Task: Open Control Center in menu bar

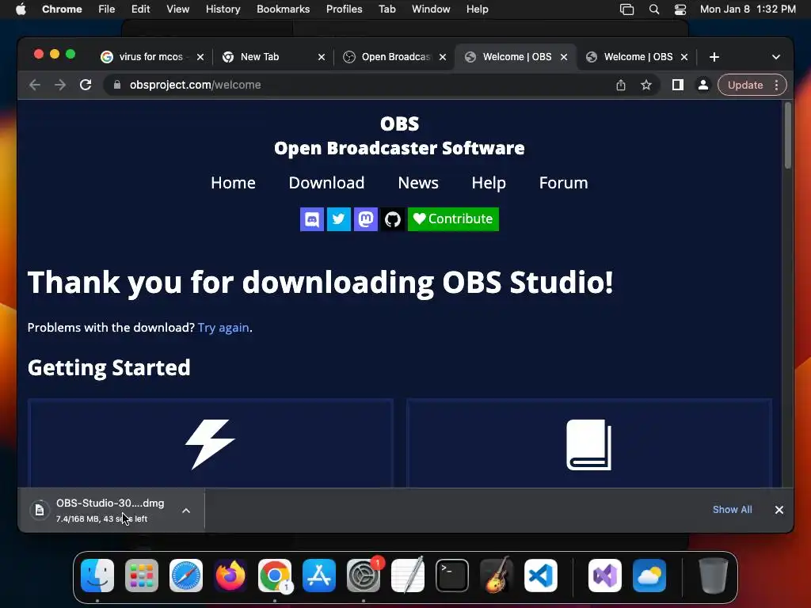Action: [x=680, y=9]
